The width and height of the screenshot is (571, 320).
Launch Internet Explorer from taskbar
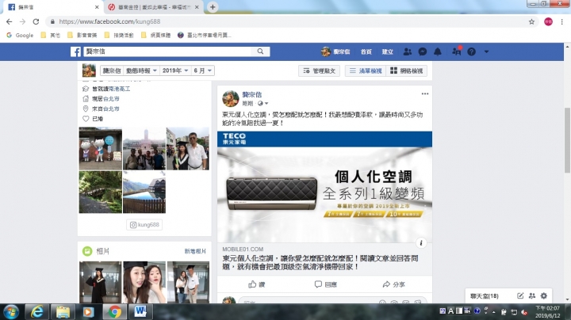coord(36,311)
